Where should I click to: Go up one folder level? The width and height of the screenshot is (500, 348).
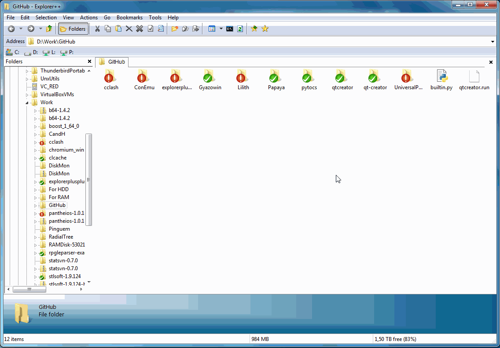pos(49,29)
